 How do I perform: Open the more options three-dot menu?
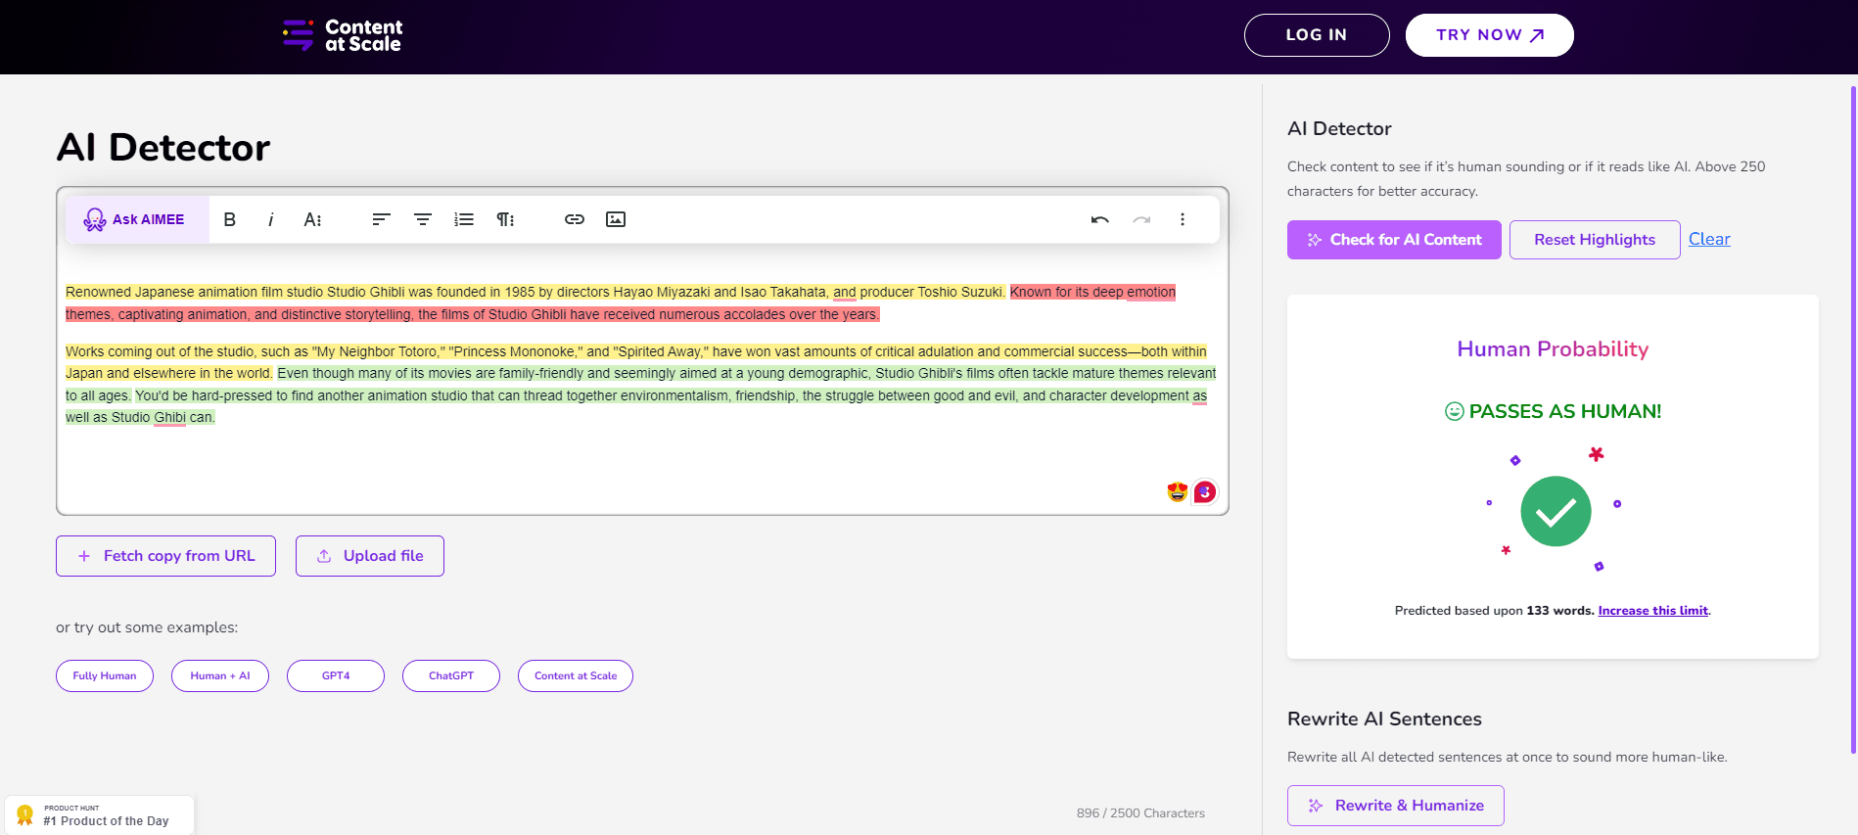1183,219
